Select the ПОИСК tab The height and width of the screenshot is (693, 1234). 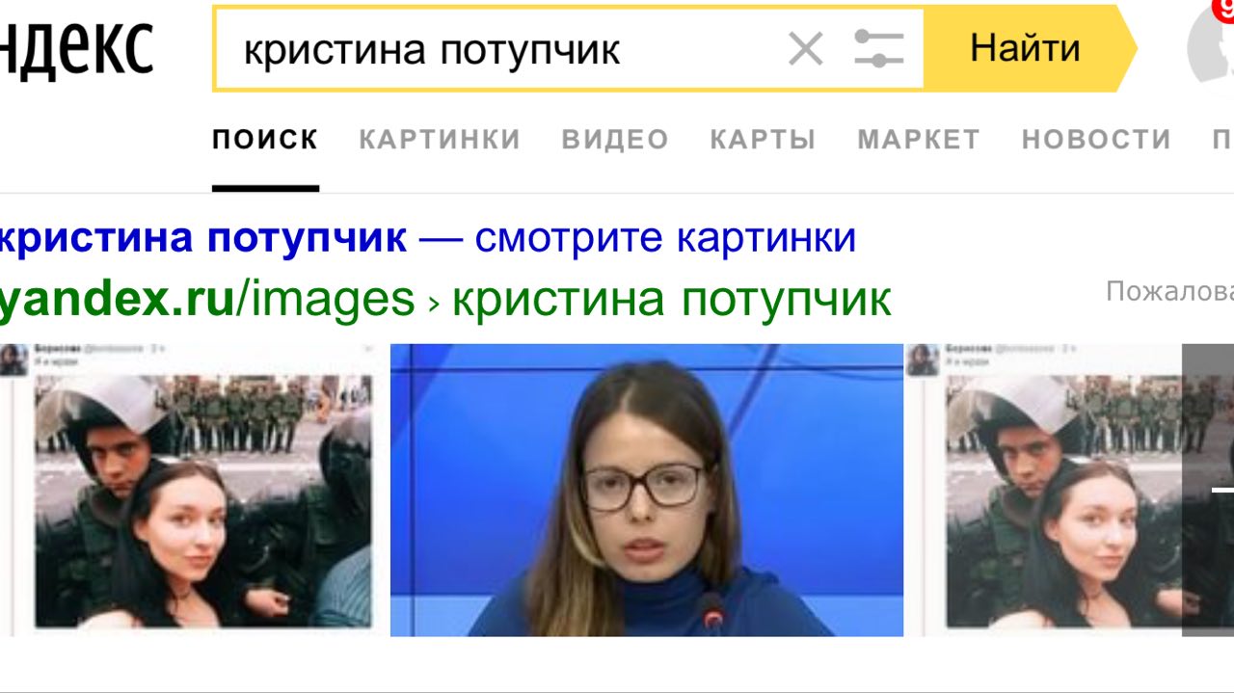click(265, 140)
